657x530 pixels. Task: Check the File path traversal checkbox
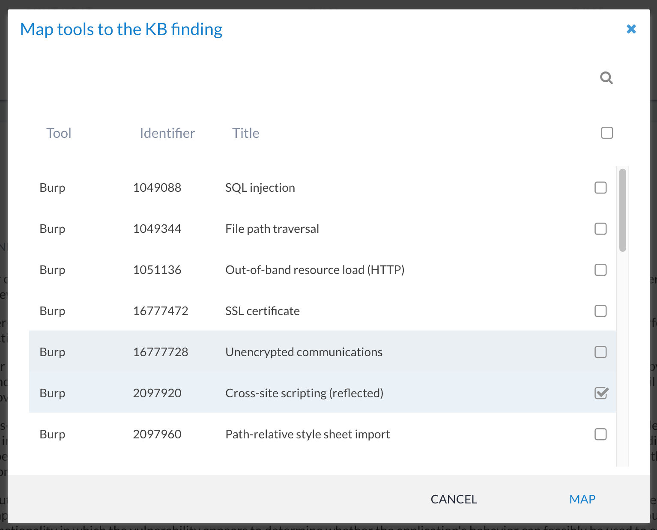tap(600, 229)
